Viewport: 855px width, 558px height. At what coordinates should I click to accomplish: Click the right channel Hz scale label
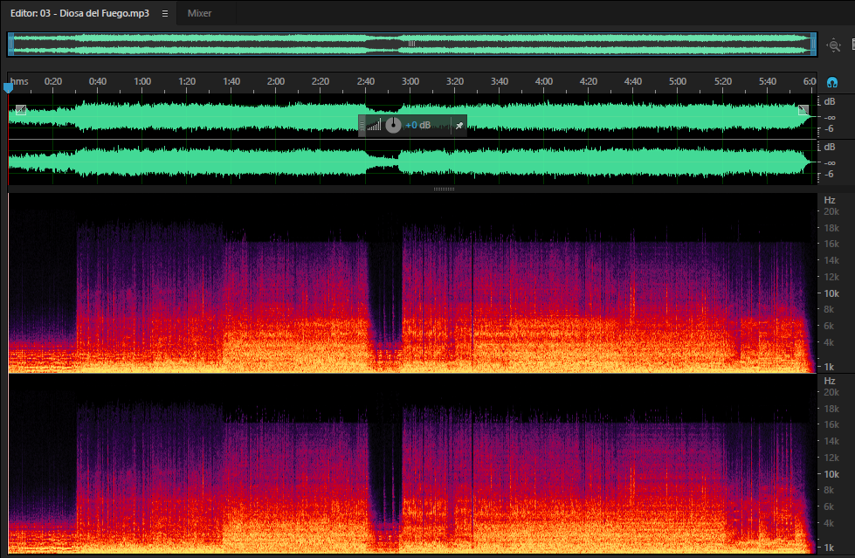coord(830,381)
